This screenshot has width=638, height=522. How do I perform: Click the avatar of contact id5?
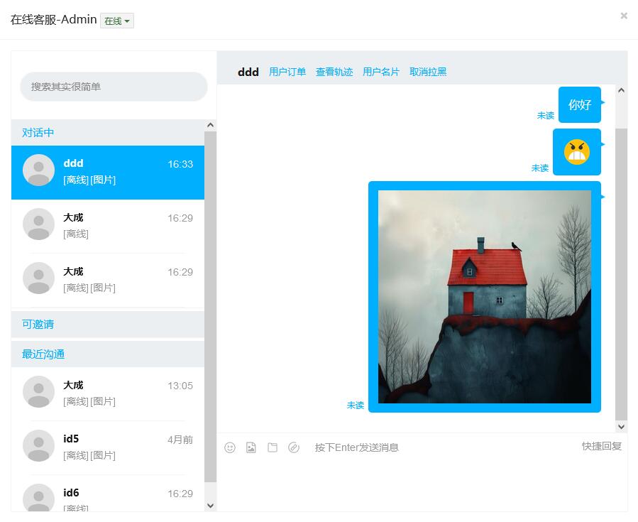point(38,446)
